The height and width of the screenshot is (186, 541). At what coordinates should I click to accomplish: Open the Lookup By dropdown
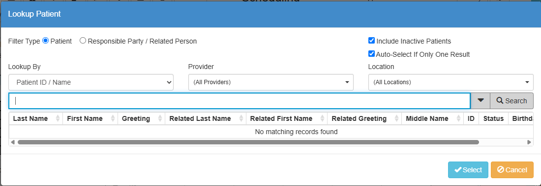pyautogui.click(x=91, y=82)
